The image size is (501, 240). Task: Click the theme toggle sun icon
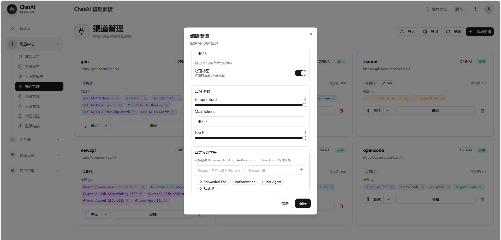(x=475, y=9)
